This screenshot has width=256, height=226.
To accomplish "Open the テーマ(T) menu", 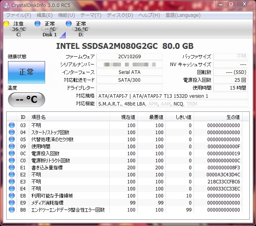I will tap(91, 15).
